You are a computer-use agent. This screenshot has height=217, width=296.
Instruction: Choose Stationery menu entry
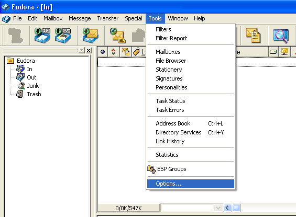click(x=191, y=70)
